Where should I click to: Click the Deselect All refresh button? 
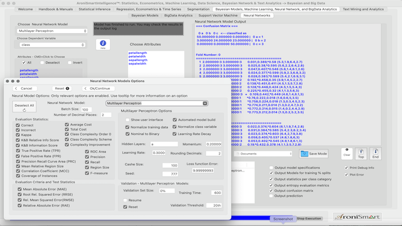pyautogui.click(x=24, y=107)
